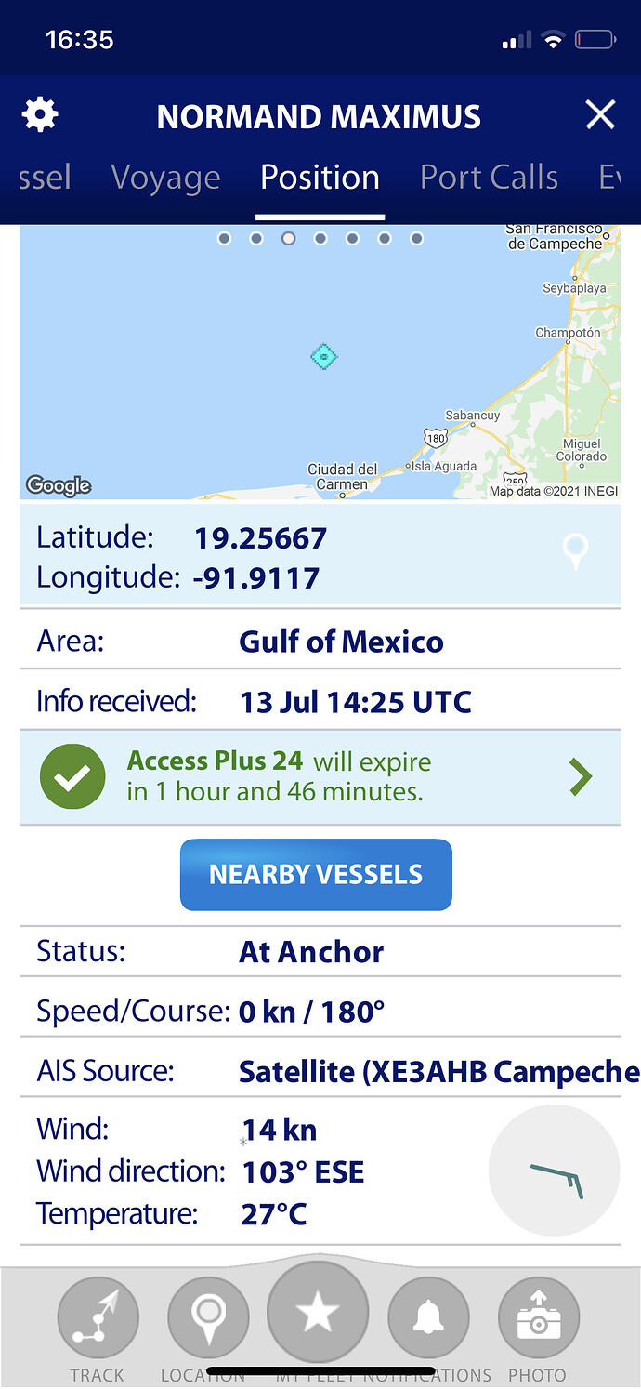Image resolution: width=641 pixels, height=1389 pixels.
Task: Expand Access Plus 24 via green chevron
Action: click(x=580, y=776)
